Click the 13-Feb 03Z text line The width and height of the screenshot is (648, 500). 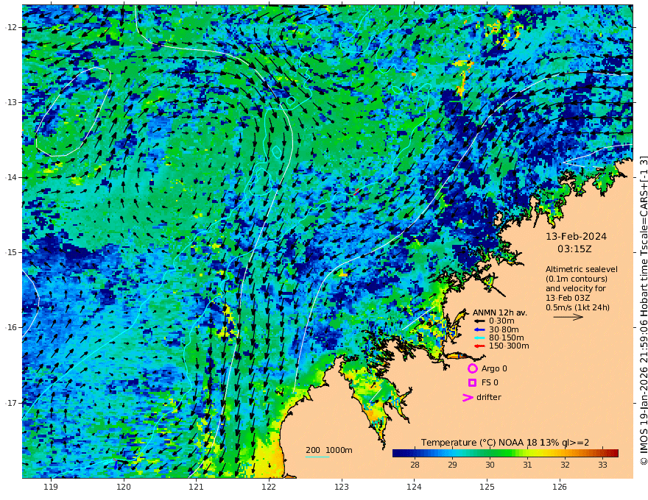point(568,298)
